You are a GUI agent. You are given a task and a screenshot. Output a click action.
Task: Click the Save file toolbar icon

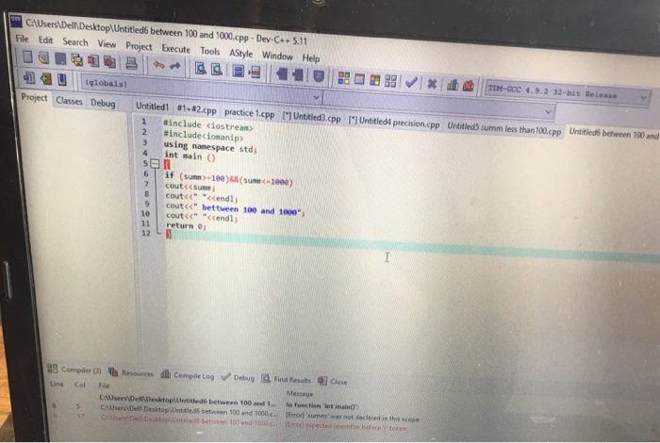point(60,58)
